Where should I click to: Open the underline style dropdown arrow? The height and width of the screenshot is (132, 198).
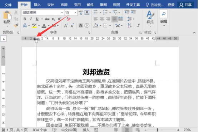click(42, 19)
